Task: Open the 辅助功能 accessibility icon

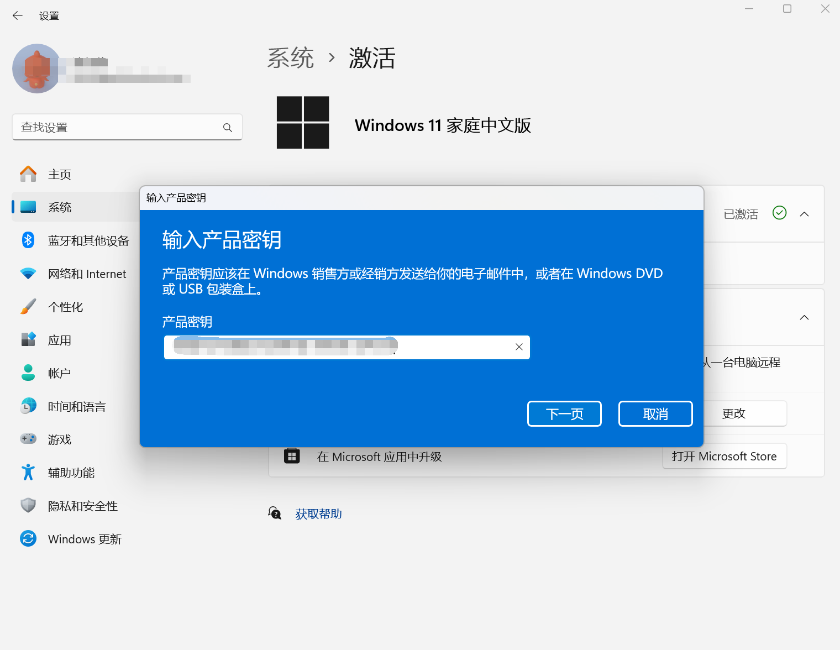Action: (x=28, y=473)
